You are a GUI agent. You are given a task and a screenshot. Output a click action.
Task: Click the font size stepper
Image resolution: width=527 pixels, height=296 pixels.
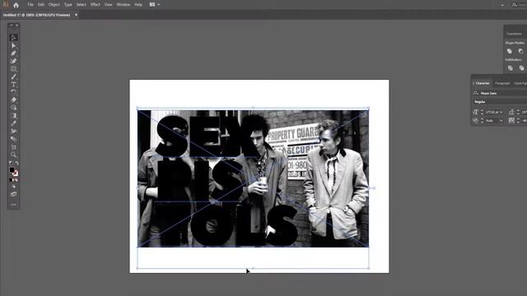tap(482, 112)
